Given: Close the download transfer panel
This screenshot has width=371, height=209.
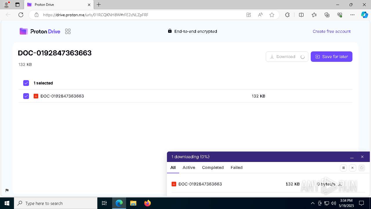Looking at the screenshot, I should pyautogui.click(x=362, y=157).
